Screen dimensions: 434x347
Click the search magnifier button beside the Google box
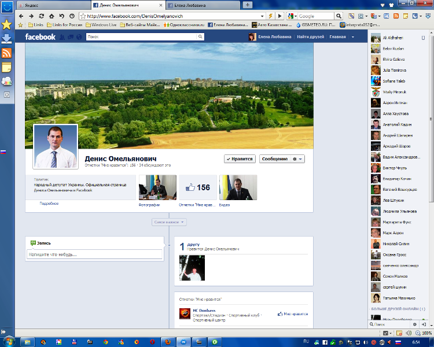pos(339,16)
